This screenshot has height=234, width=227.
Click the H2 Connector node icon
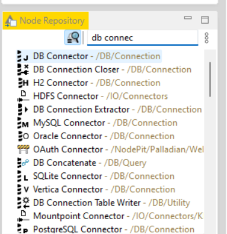click(x=23, y=83)
